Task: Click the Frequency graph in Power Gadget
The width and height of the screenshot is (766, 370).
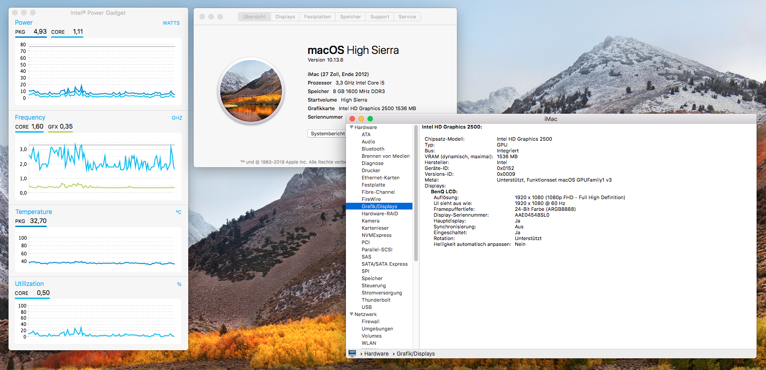Action: tap(98, 166)
